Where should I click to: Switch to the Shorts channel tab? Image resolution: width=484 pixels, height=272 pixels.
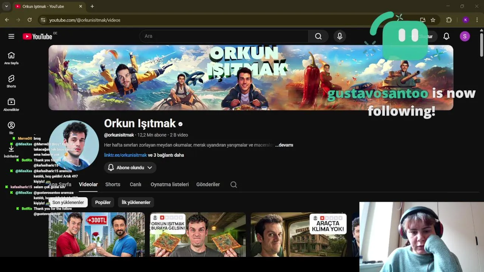click(x=113, y=184)
